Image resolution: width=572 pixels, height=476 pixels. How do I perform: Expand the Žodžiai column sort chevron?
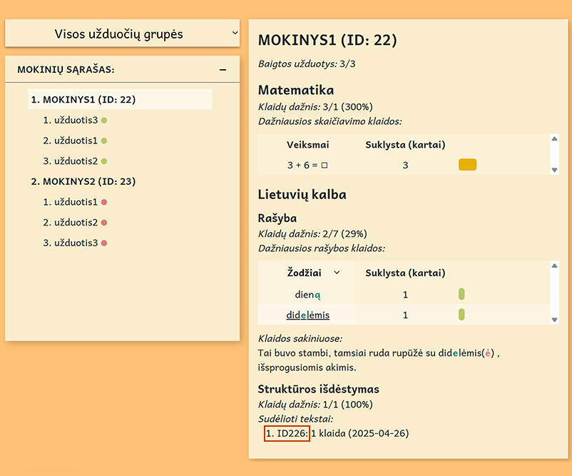337,273
